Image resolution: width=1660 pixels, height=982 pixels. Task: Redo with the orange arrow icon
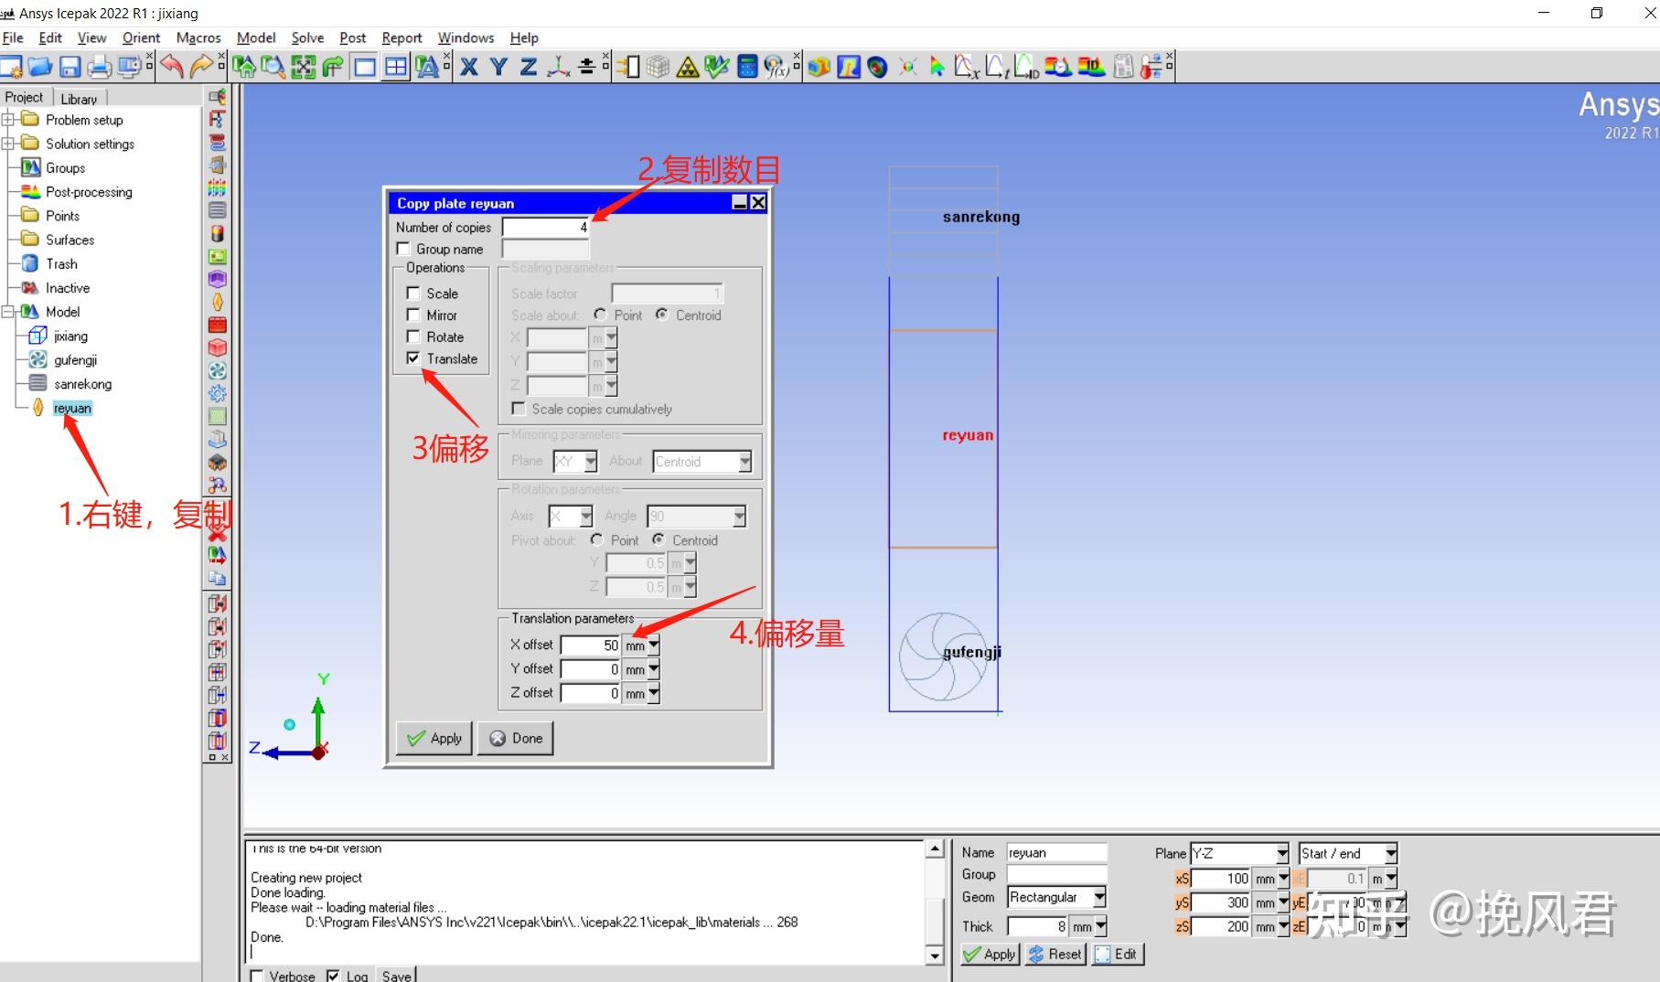click(x=201, y=66)
